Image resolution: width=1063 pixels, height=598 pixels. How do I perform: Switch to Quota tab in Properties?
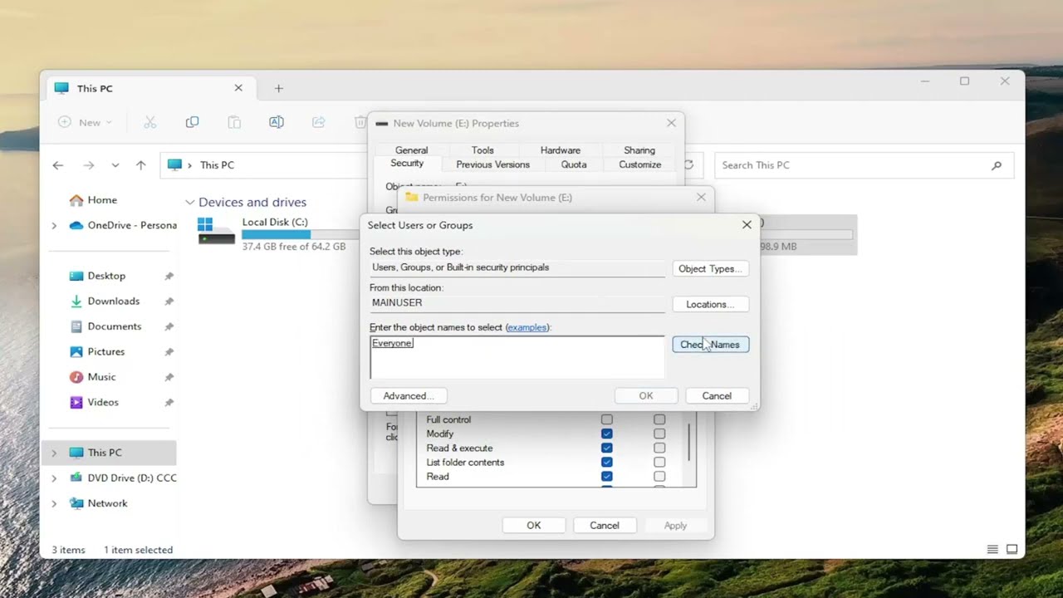pos(574,164)
